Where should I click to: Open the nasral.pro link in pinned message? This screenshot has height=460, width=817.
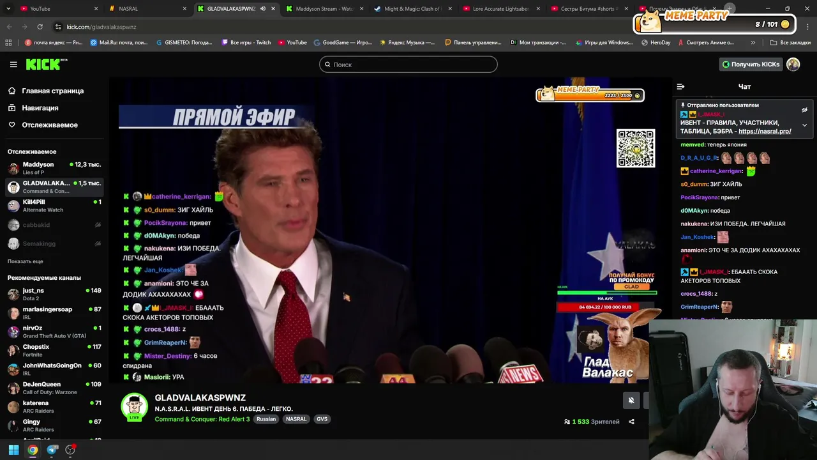[x=765, y=131]
